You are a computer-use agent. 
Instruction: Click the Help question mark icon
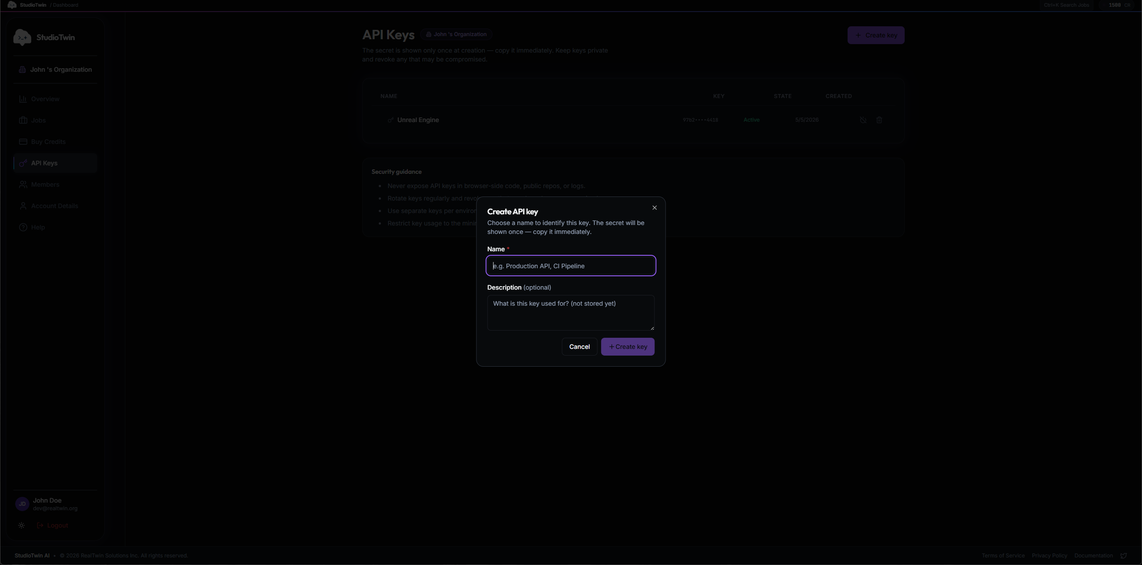click(23, 227)
